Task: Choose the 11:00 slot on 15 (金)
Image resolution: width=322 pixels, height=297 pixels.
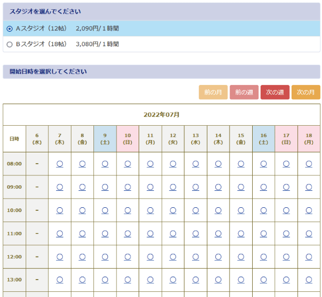Action: [241, 233]
